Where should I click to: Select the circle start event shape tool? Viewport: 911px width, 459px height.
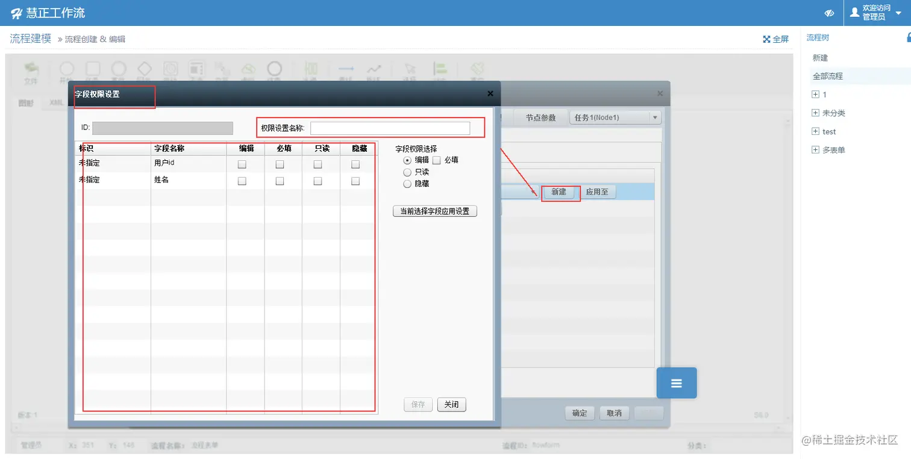coord(66,67)
